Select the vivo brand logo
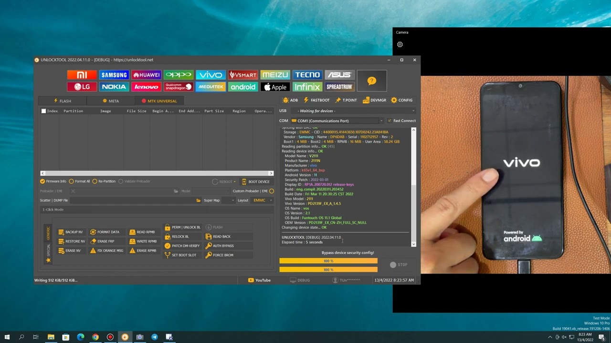 click(x=211, y=75)
